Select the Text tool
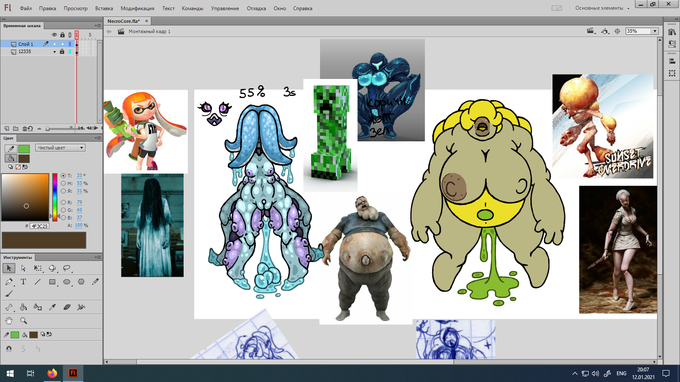The width and height of the screenshot is (680, 382). 23,282
